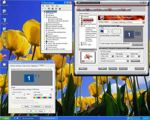
Task: Click OK in Display Properties
Action: coord(31,111)
